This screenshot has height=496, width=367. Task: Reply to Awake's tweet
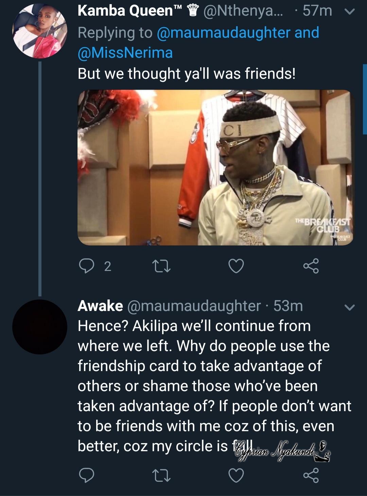click(87, 475)
